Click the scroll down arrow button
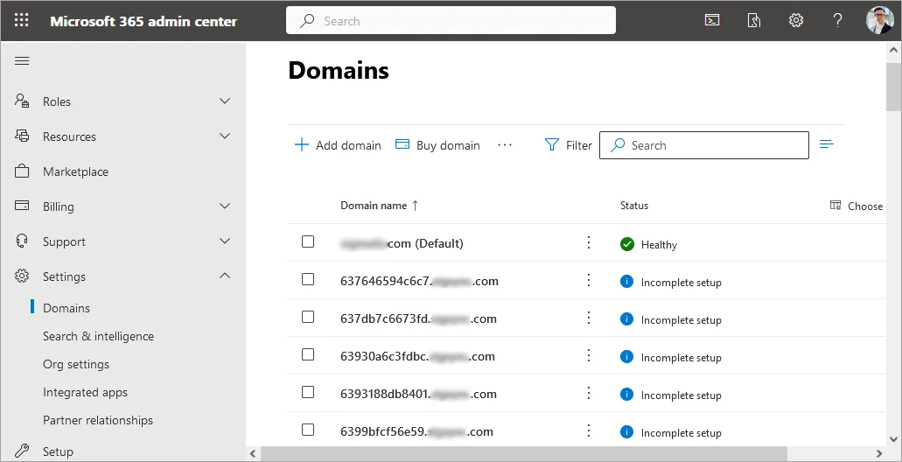 pyautogui.click(x=893, y=438)
